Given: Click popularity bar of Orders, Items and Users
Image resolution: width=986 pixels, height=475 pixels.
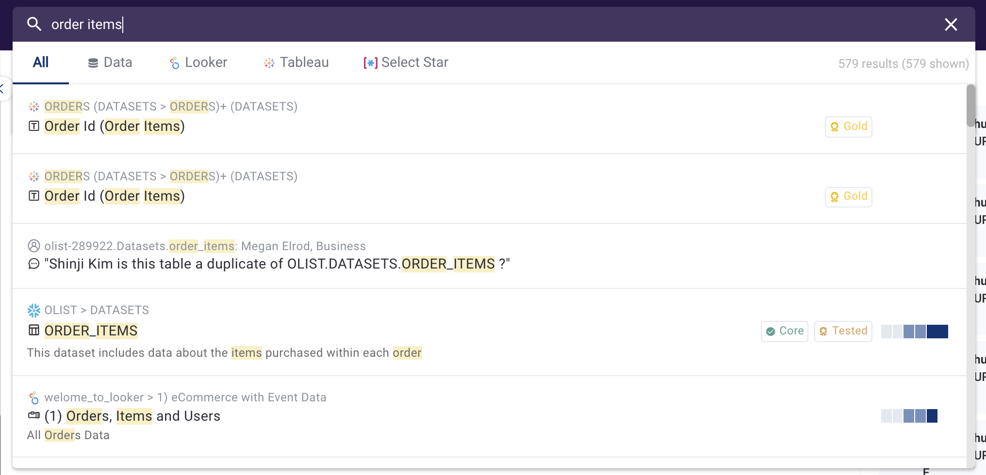Looking at the screenshot, I should click(x=909, y=416).
